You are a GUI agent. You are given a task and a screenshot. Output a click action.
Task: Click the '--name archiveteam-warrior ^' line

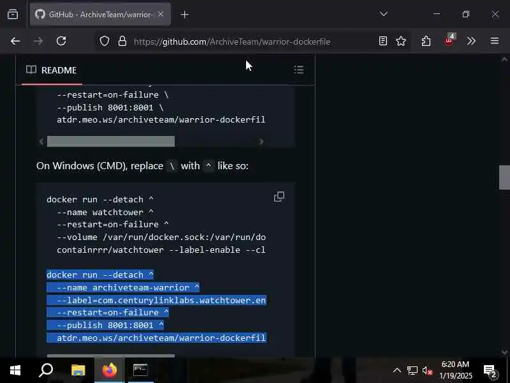[x=128, y=288]
